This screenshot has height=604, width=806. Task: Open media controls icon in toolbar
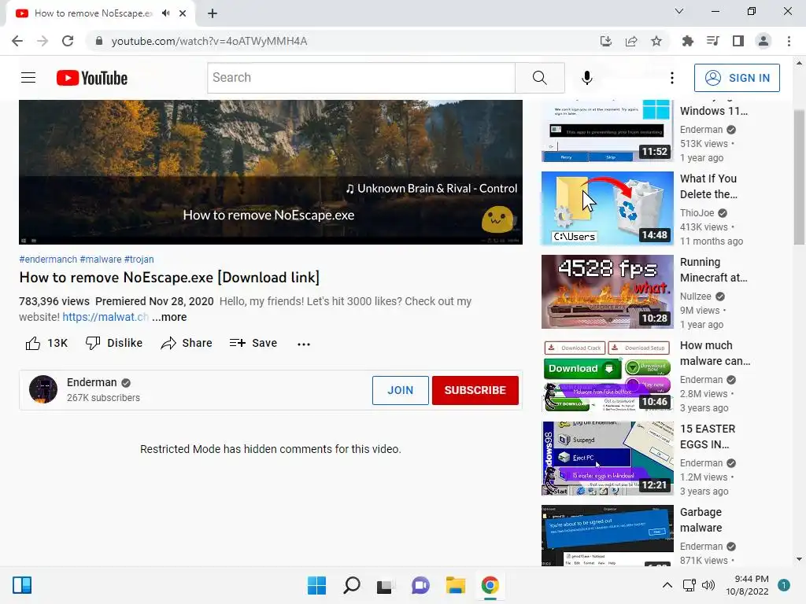[x=712, y=41]
